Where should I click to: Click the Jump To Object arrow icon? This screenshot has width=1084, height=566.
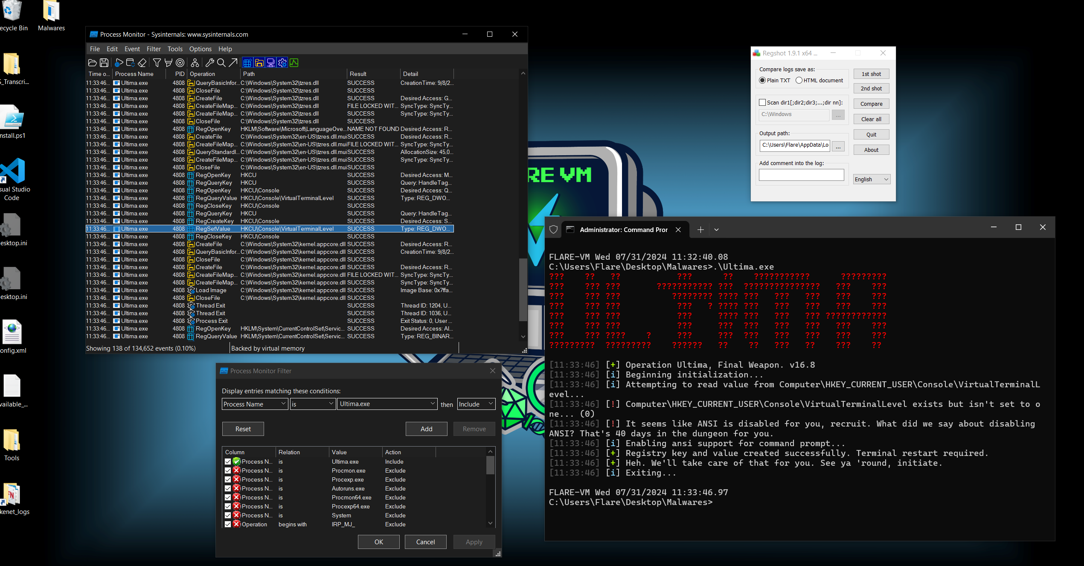pos(232,63)
